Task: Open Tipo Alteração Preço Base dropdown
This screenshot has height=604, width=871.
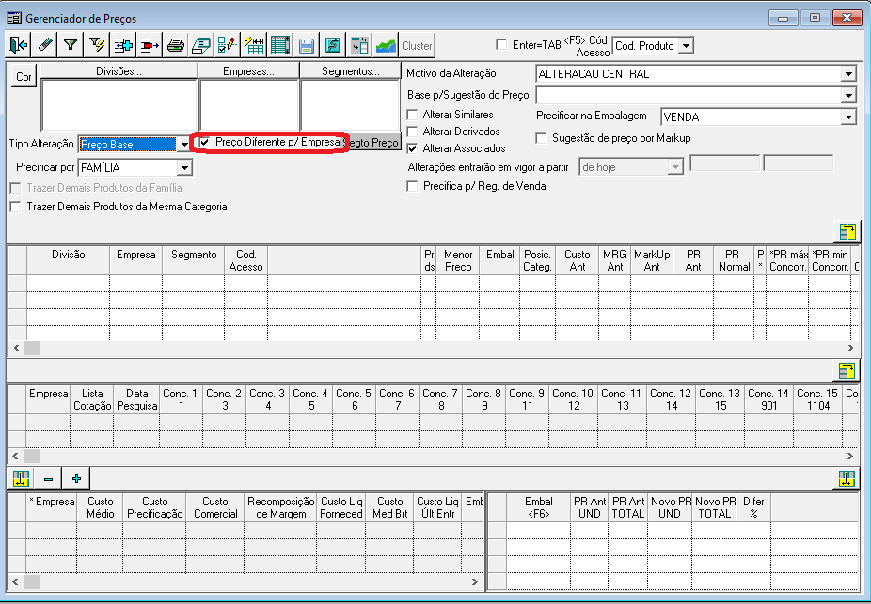Action: [x=183, y=145]
